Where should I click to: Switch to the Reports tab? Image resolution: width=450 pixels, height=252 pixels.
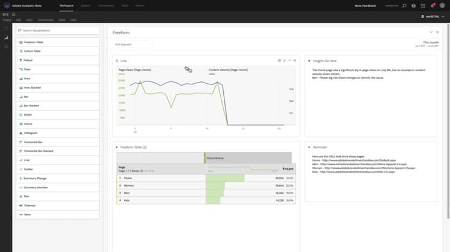[86, 6]
